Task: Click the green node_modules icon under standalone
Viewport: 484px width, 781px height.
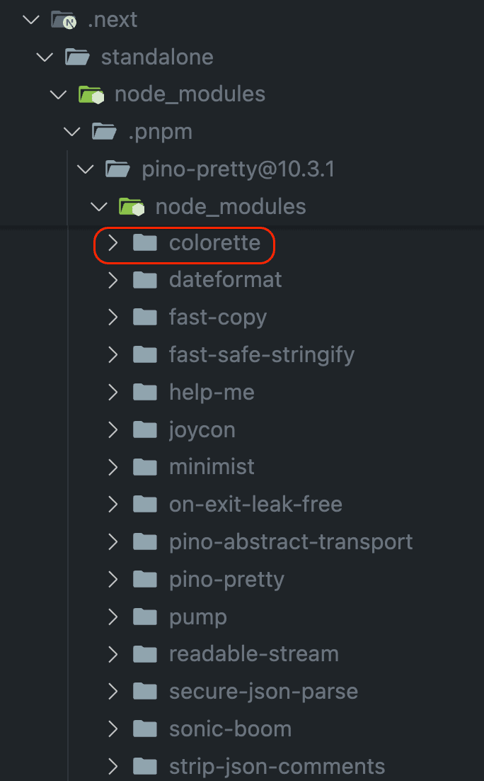Action: [91, 94]
